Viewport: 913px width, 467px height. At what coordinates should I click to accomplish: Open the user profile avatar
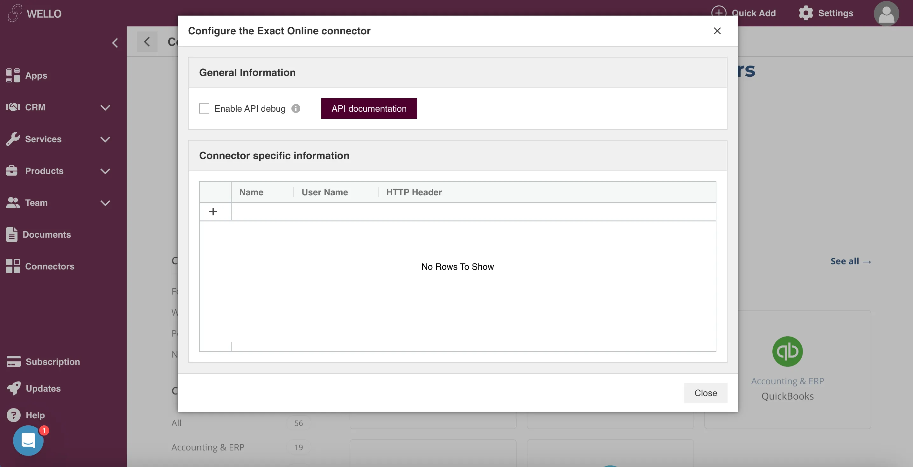coord(886,13)
